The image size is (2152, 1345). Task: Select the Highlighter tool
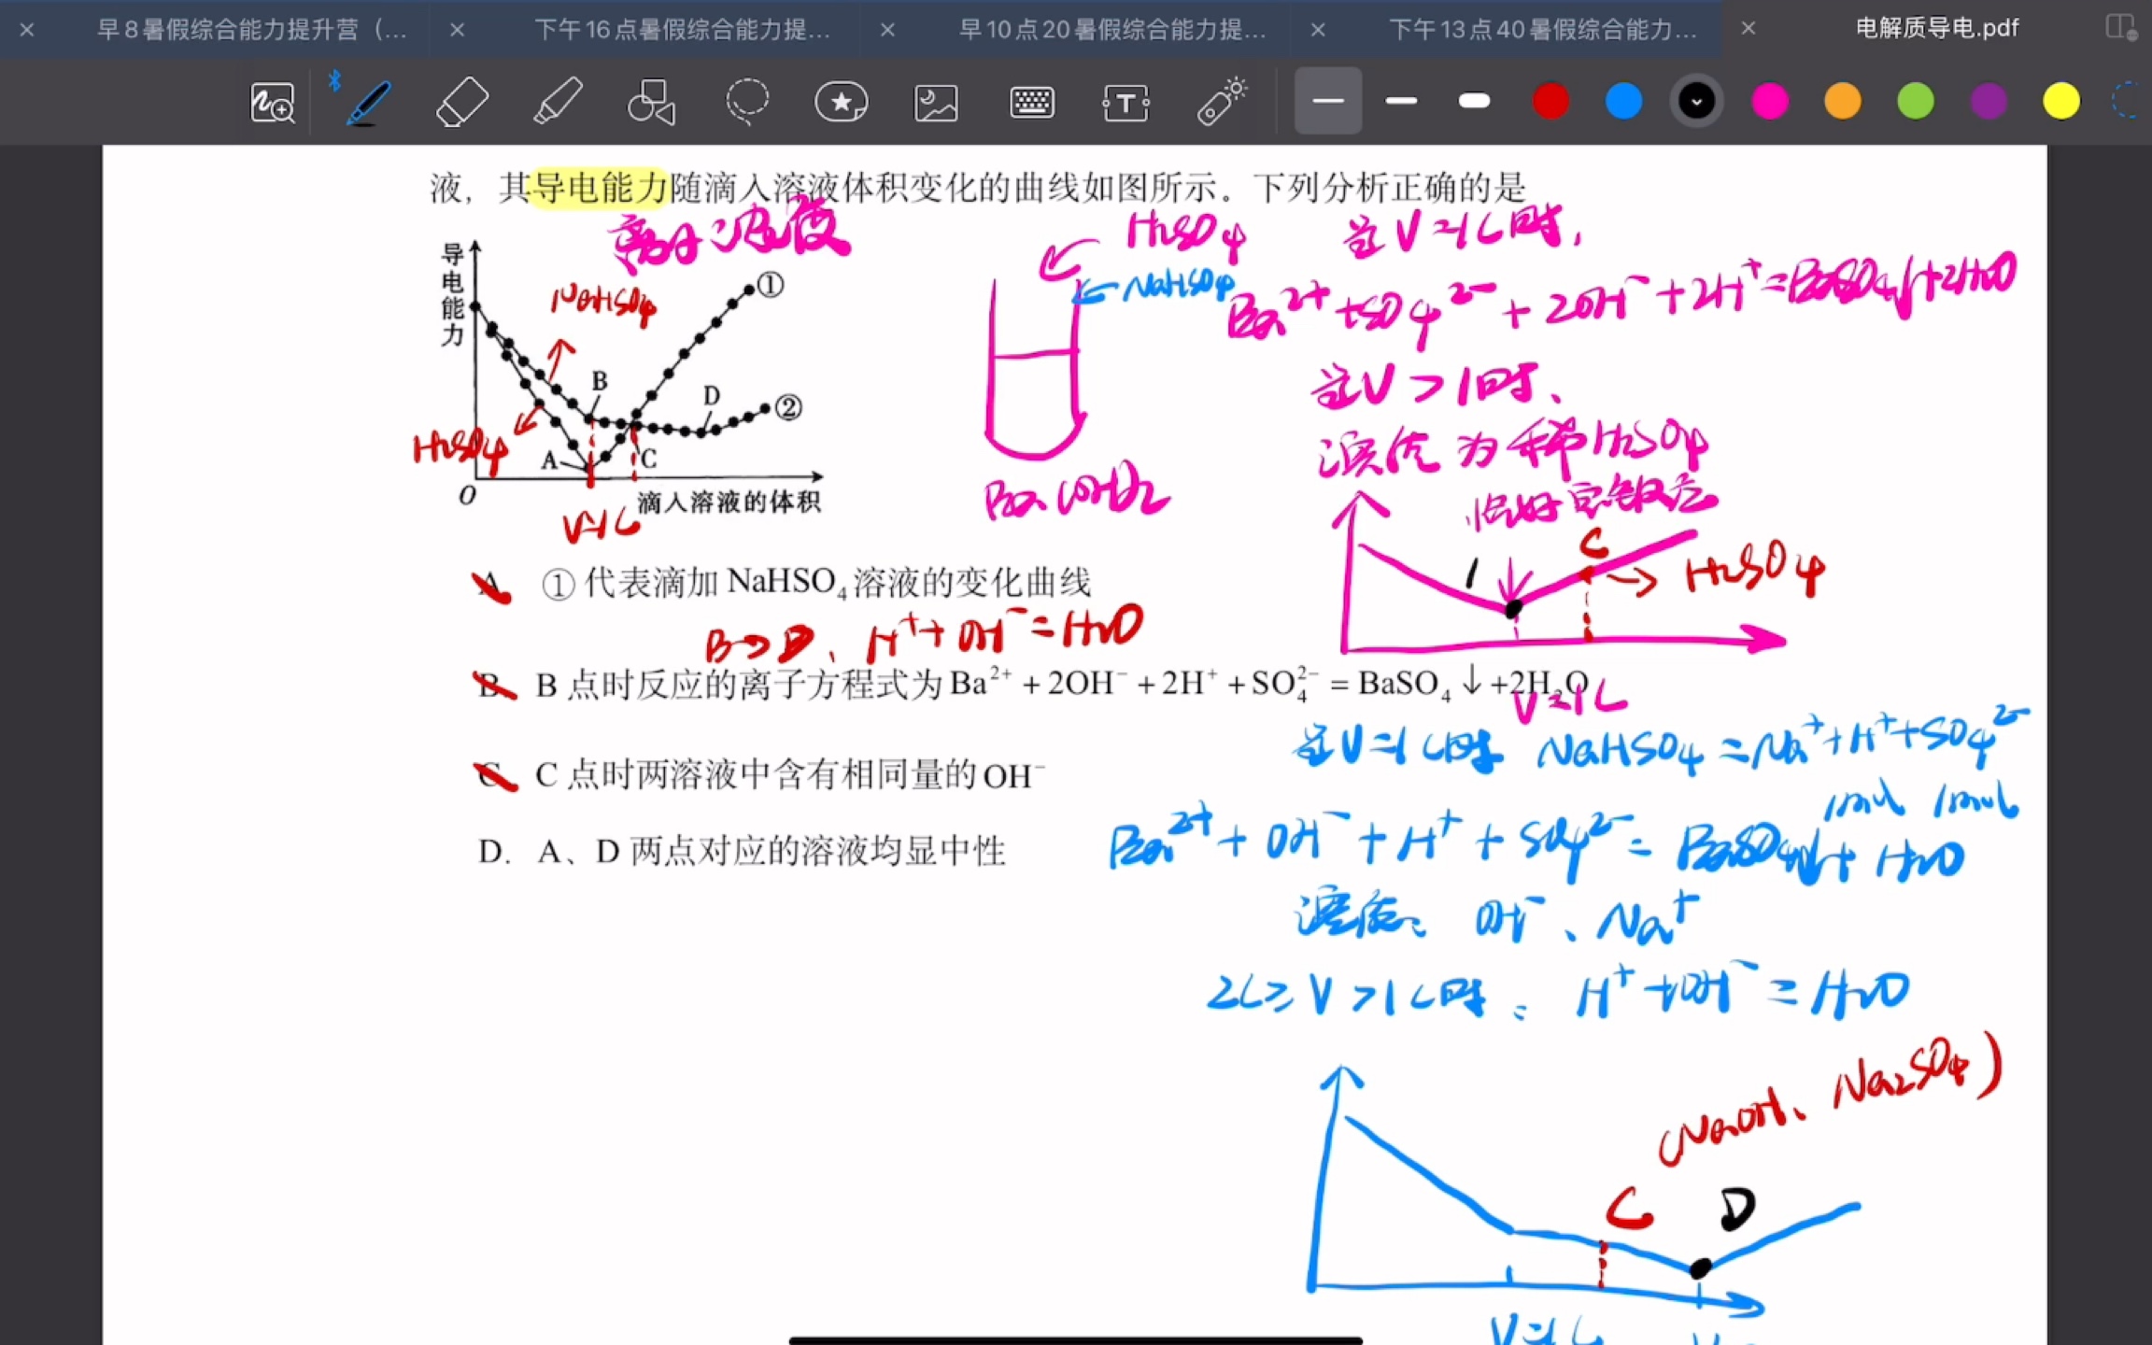click(558, 102)
